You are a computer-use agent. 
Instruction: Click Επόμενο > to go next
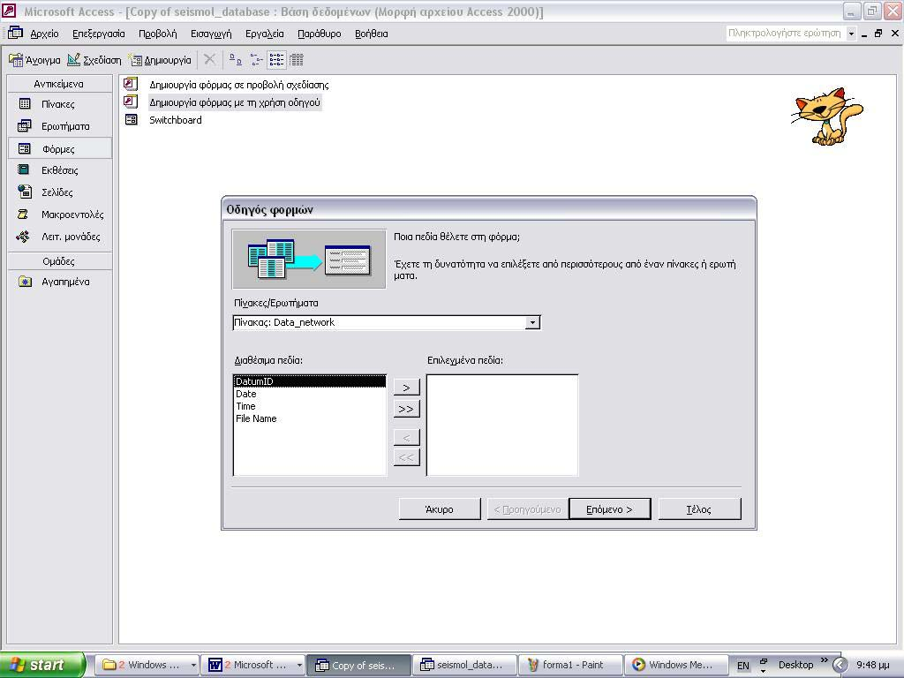610,509
